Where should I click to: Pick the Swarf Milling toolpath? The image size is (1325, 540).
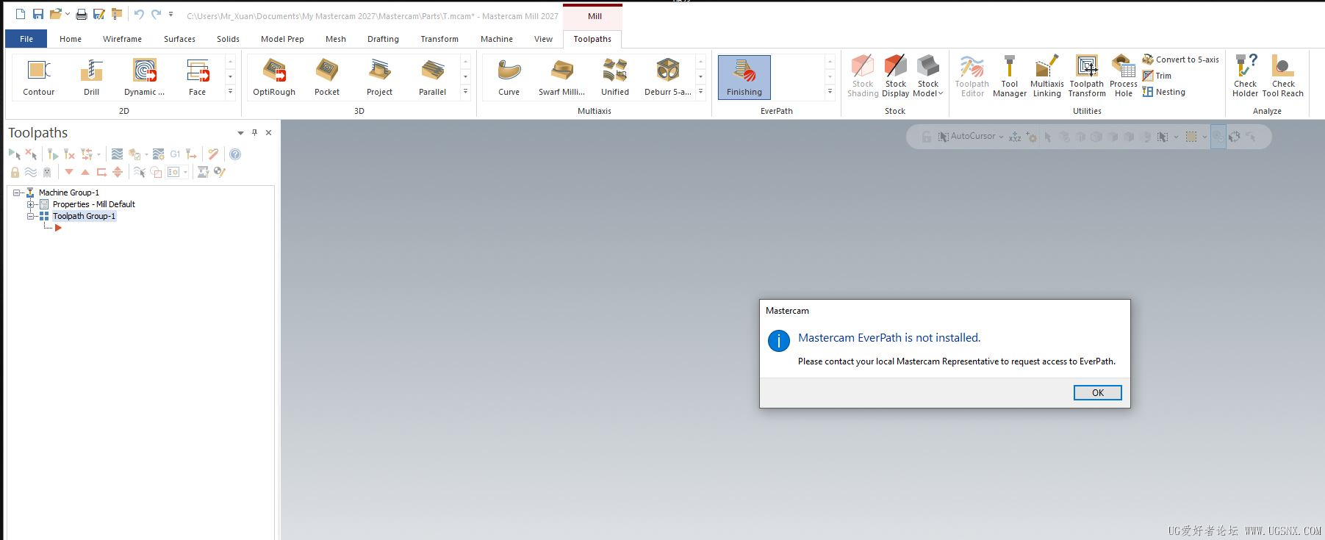(x=561, y=77)
